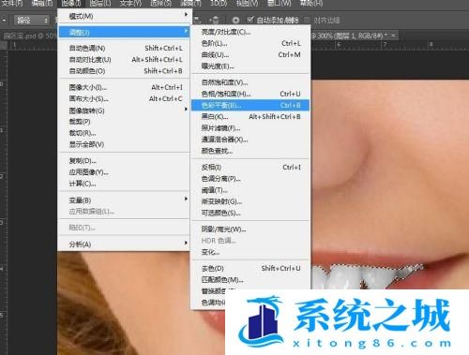
Task: Open 图像大小(I)... dialog
Action: [x=124, y=87]
